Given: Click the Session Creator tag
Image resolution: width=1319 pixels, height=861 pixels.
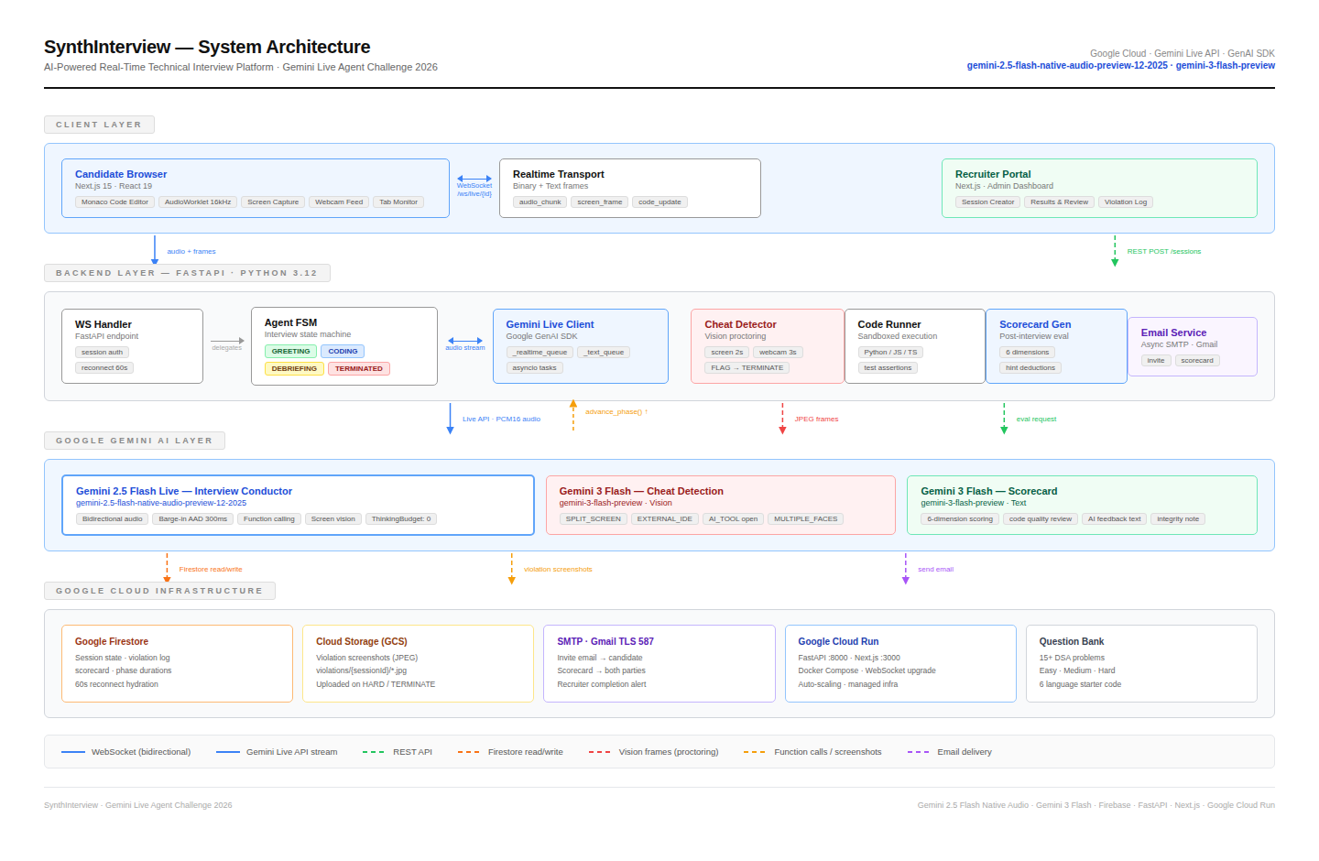Looking at the screenshot, I should [x=987, y=202].
